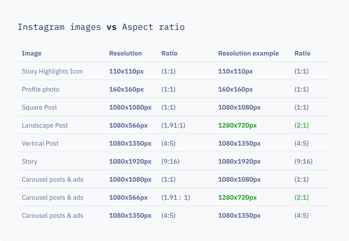Select the last "Carousel posts & ads" label
Screen dimensions: 349x241
52,216
